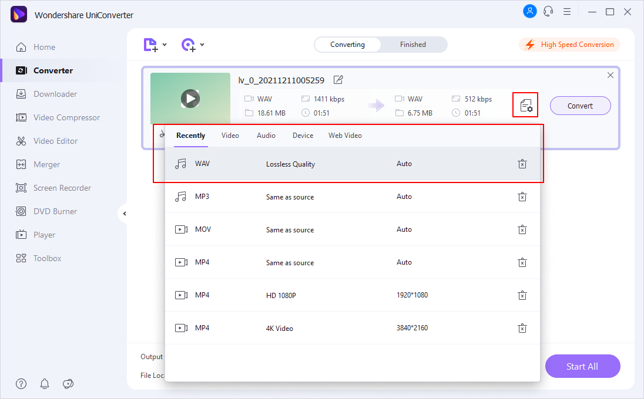This screenshot has height=399, width=644.
Task: Open the feedback chat icon
Action: click(68, 384)
